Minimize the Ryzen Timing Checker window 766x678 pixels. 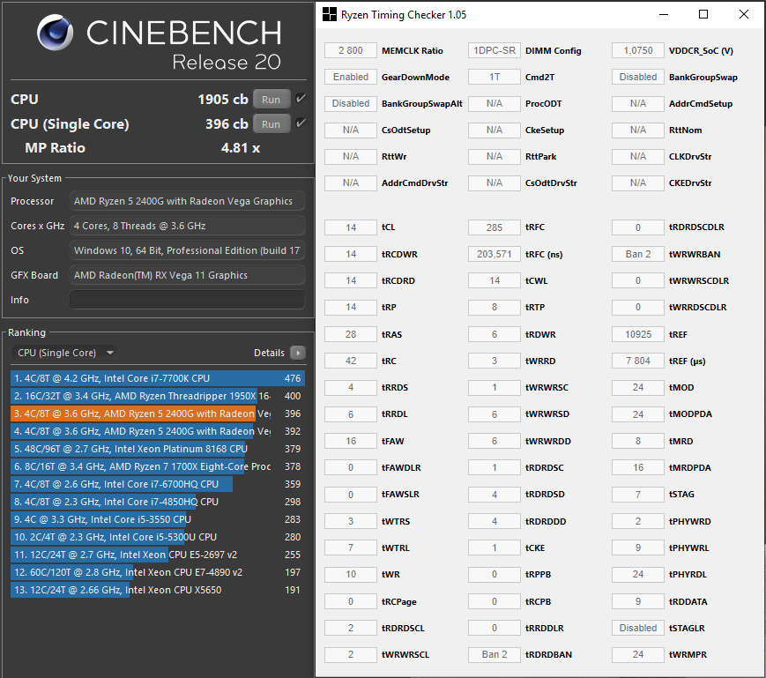tap(664, 15)
